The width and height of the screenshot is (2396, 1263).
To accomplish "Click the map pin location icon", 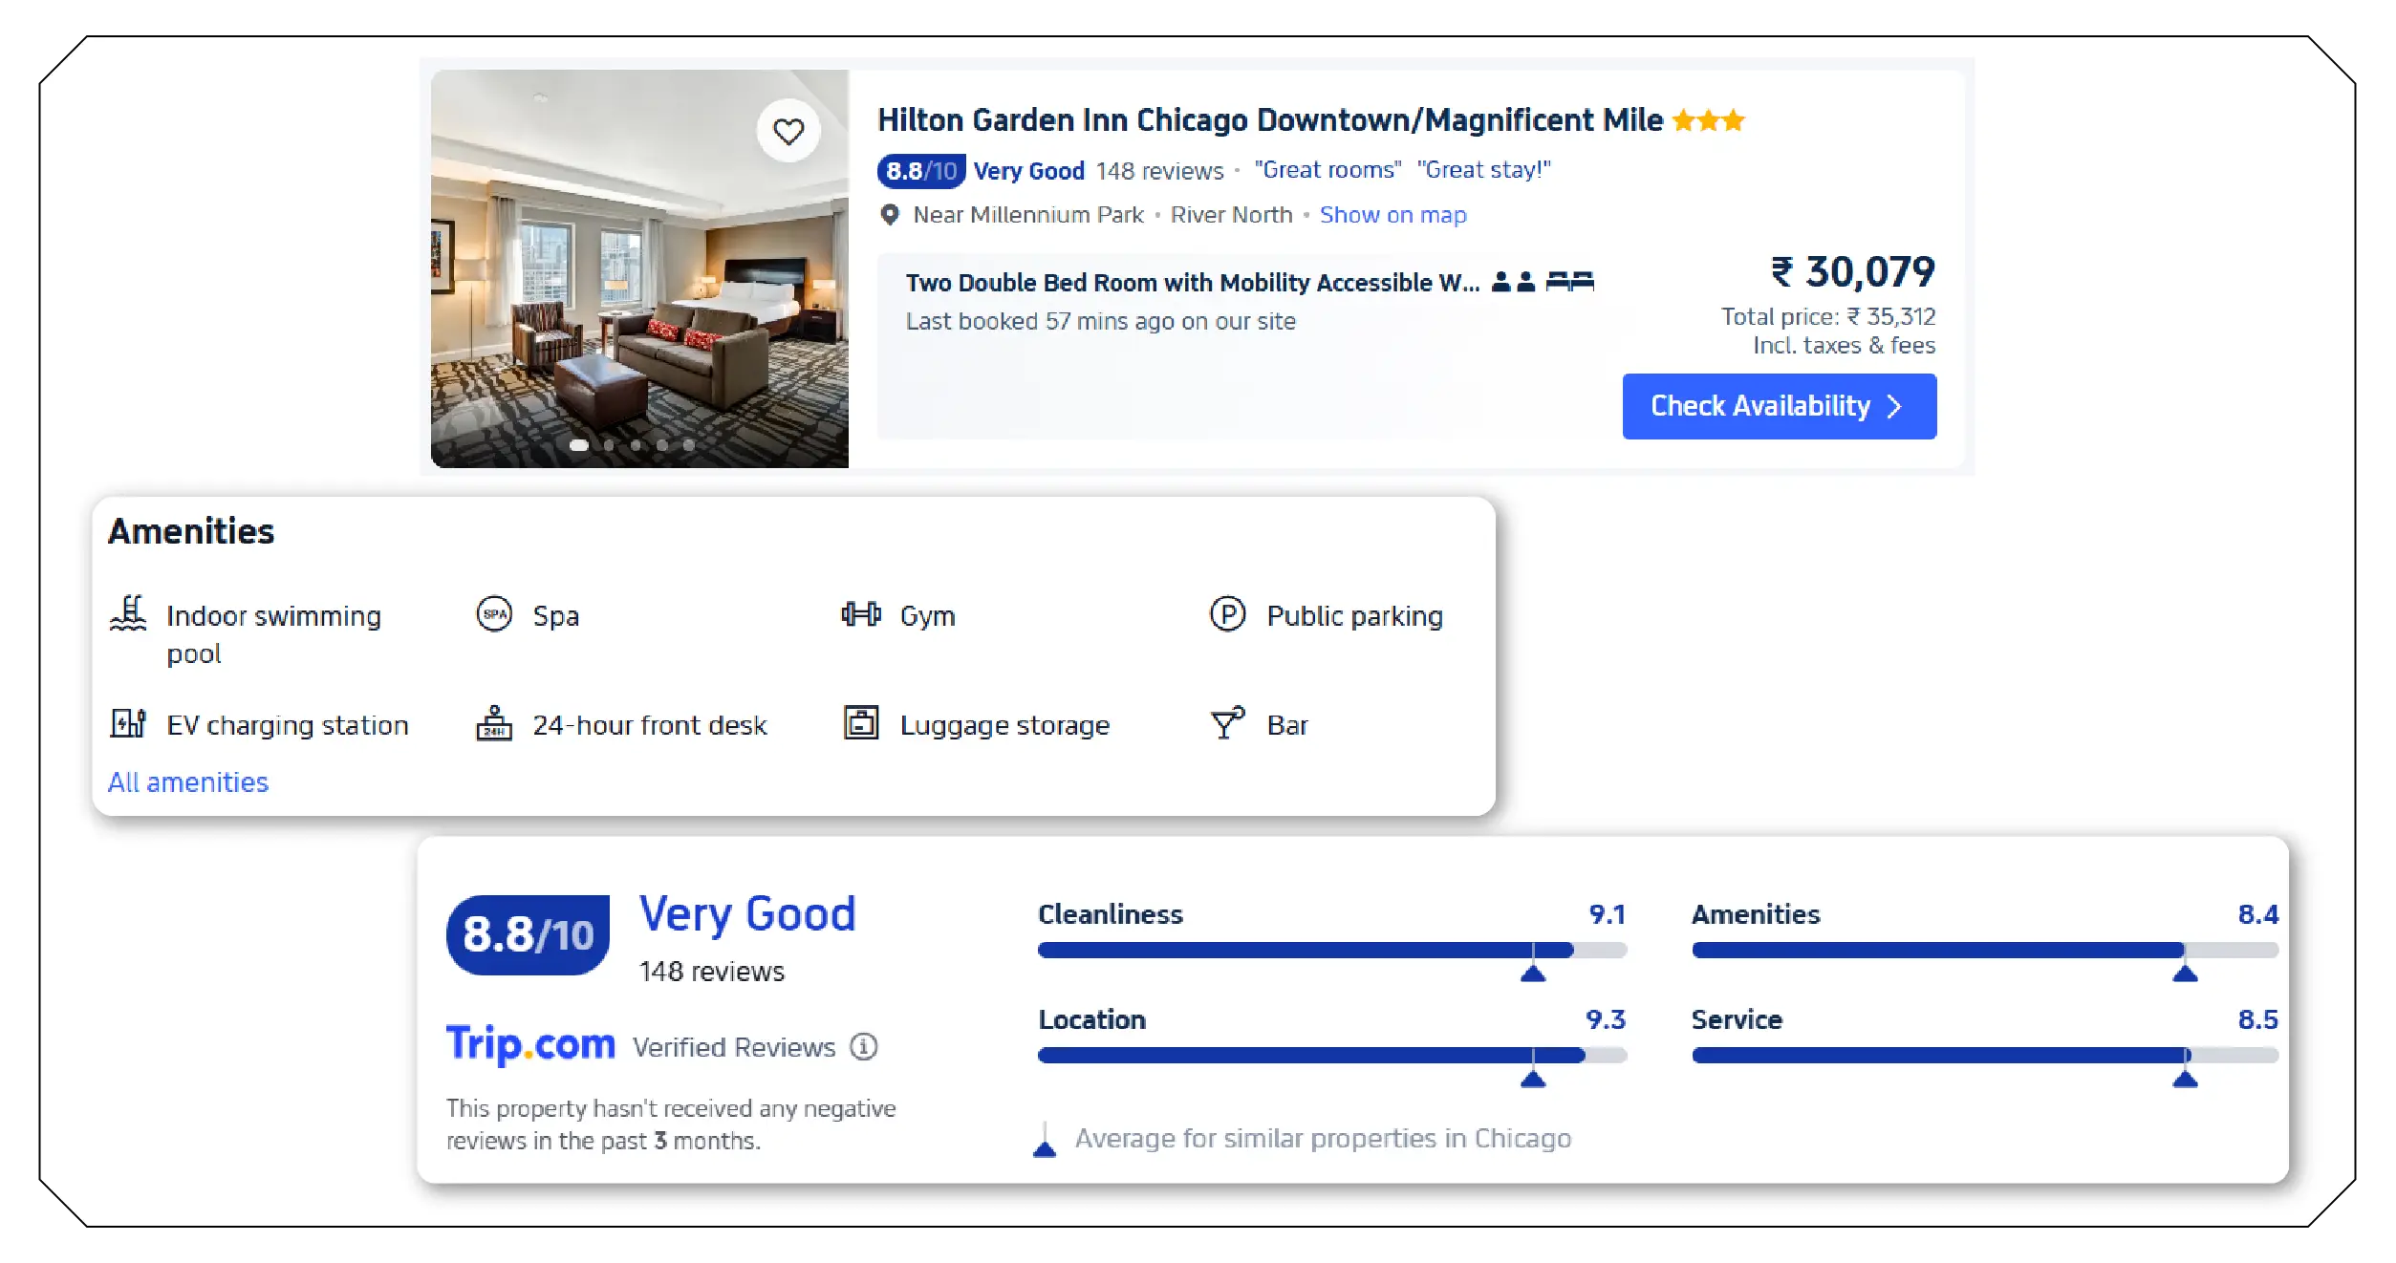I will pyautogui.click(x=889, y=215).
